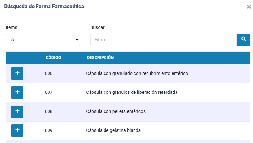253x143 pixels.
Task: Focus the Filtro search input
Action: [163, 40]
